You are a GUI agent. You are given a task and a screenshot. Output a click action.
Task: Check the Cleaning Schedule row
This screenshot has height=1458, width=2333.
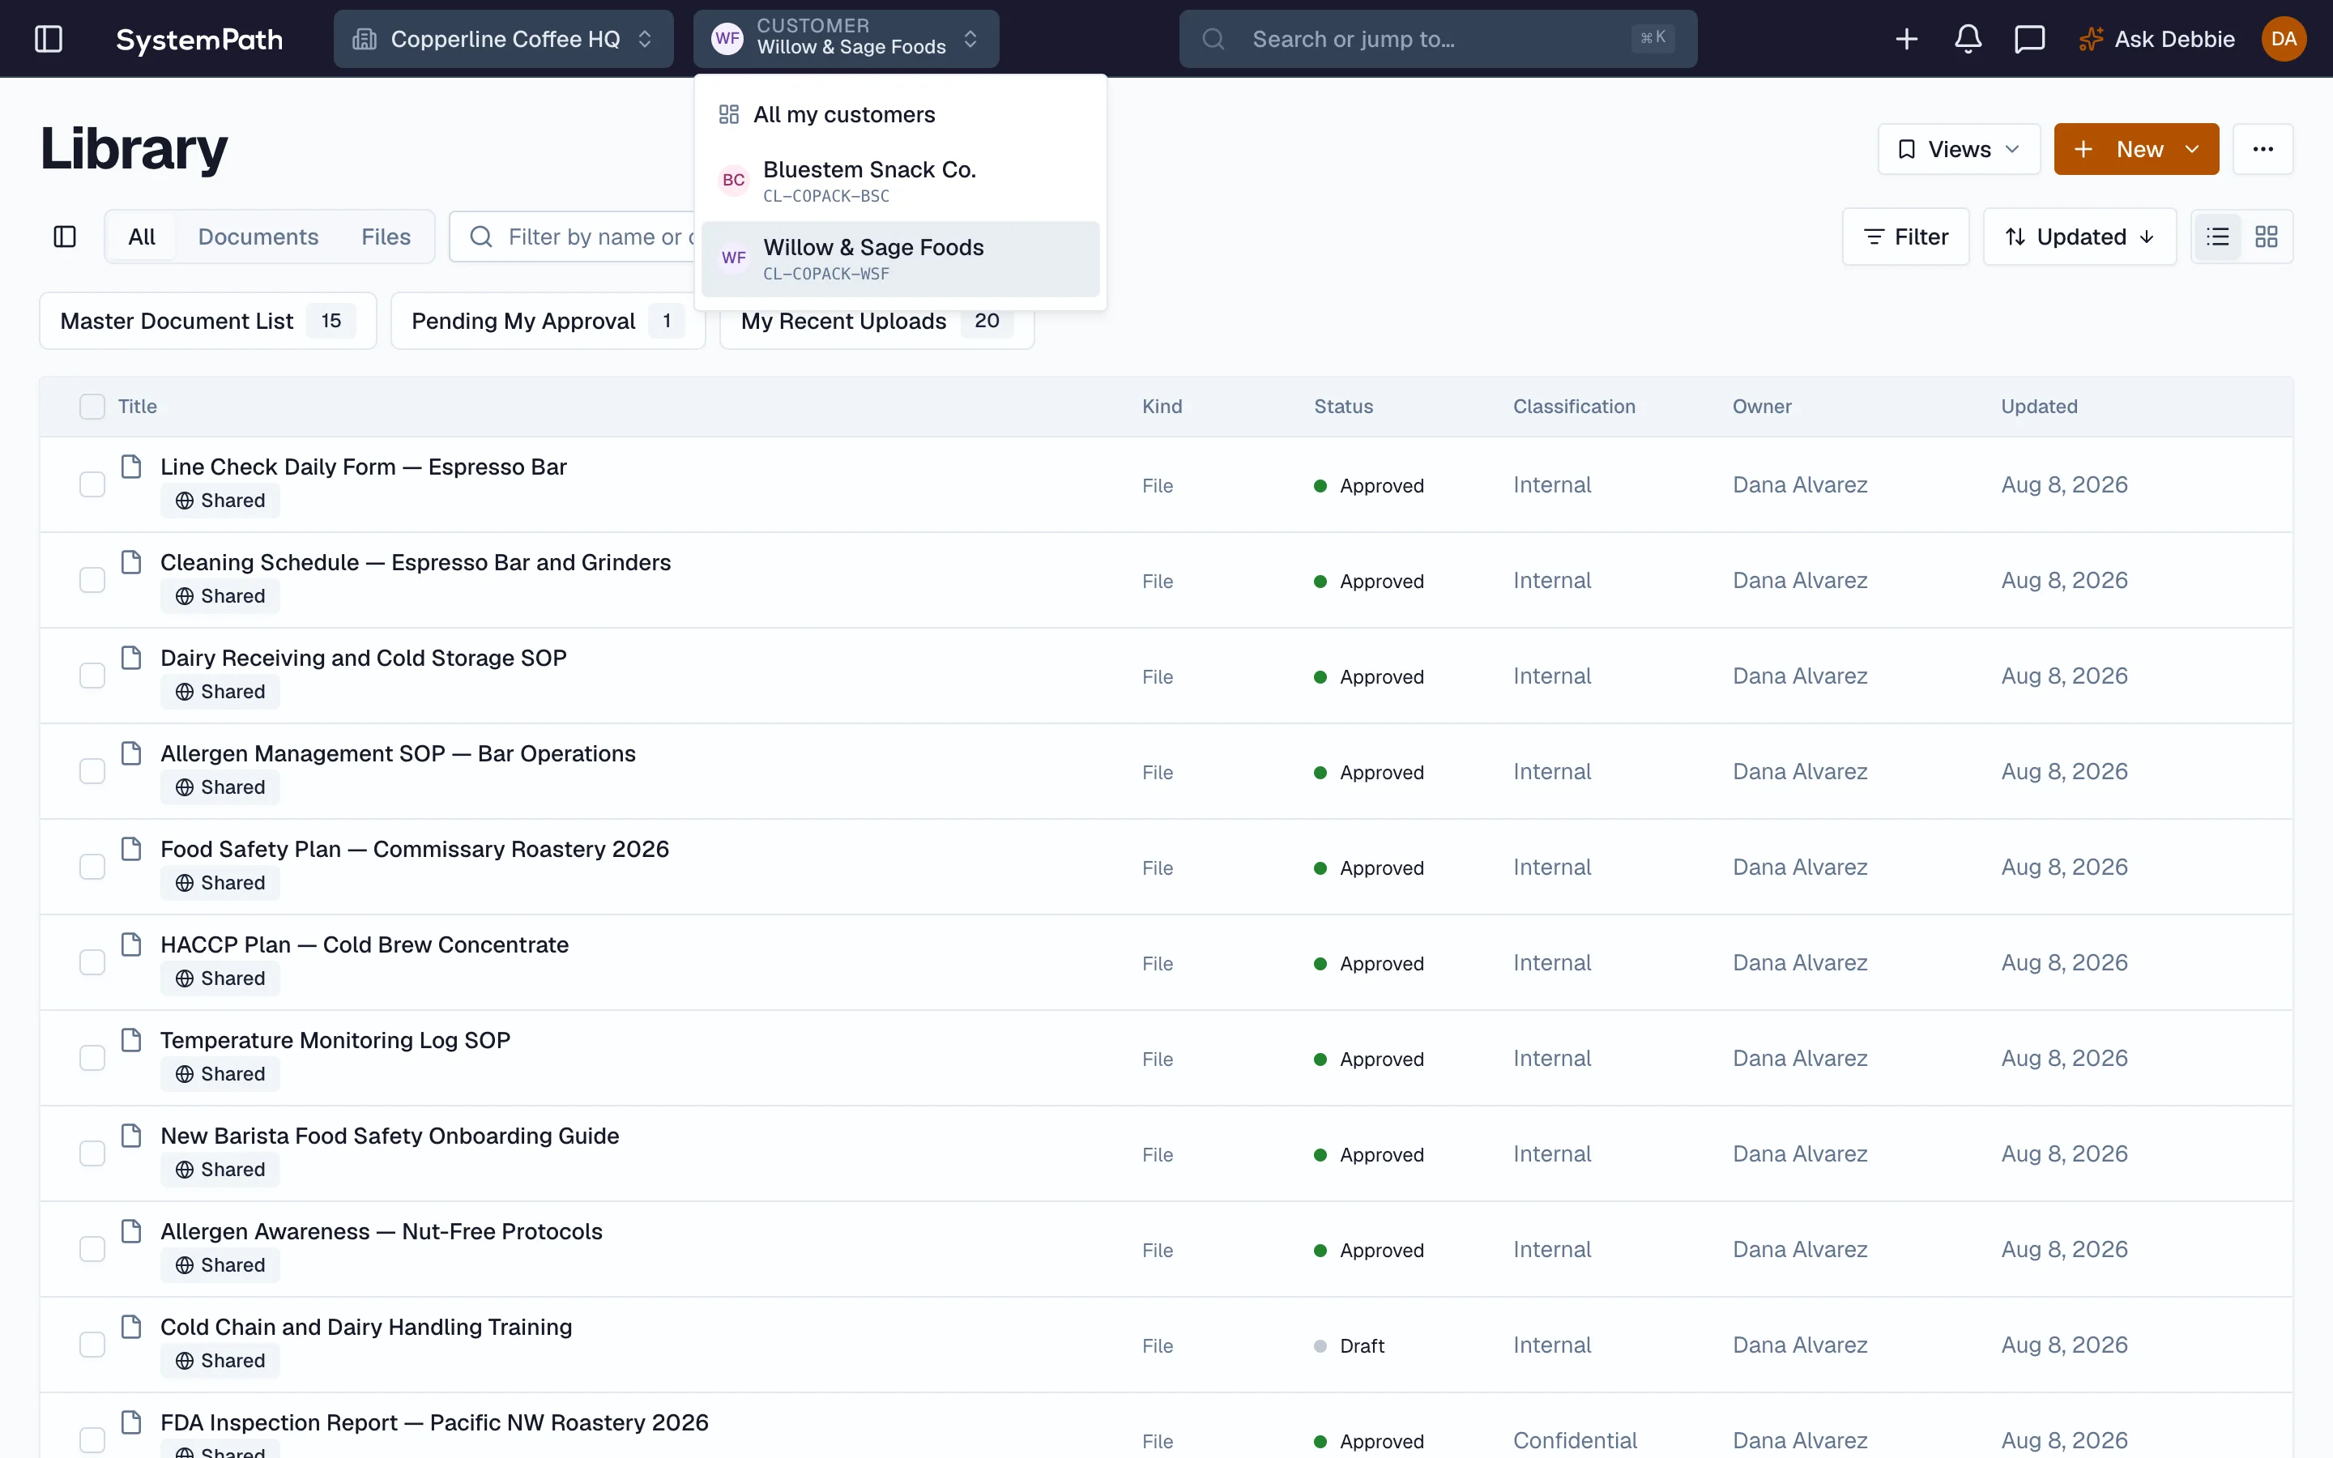click(92, 579)
